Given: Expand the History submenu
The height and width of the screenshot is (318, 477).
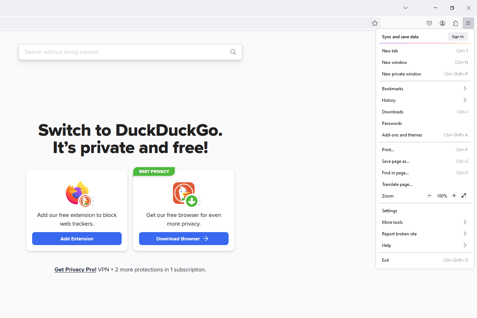Looking at the screenshot, I should [425, 100].
